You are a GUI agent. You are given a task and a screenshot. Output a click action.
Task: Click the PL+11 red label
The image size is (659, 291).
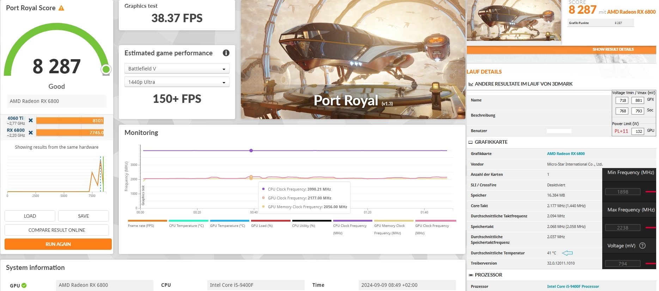621,131
